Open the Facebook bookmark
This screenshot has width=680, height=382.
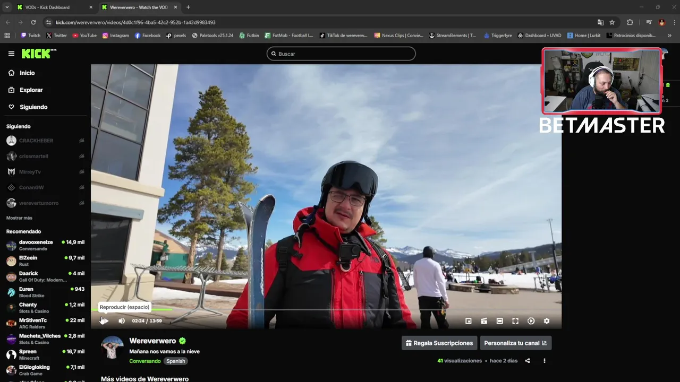148,36
